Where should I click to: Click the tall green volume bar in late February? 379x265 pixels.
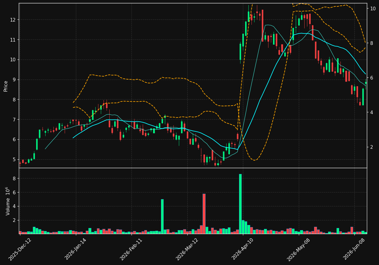coord(162,216)
